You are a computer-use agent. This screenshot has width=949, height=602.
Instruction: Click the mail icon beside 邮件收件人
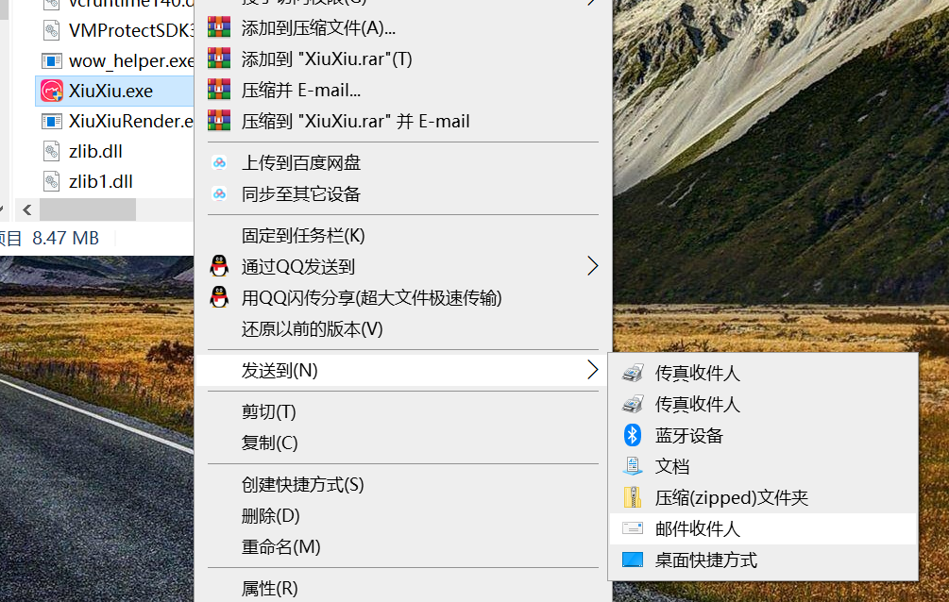633,528
